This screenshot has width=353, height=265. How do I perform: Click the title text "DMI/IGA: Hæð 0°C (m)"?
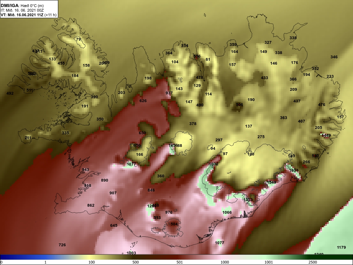[22, 5]
